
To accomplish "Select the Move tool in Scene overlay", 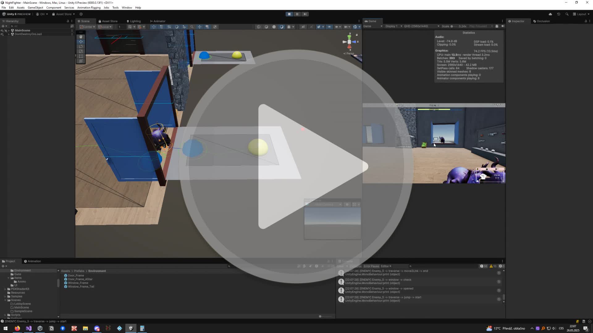I will pos(81,42).
